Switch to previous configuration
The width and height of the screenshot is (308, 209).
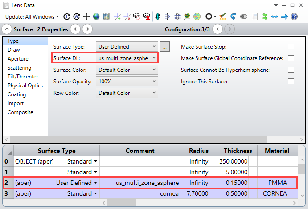point(218,29)
